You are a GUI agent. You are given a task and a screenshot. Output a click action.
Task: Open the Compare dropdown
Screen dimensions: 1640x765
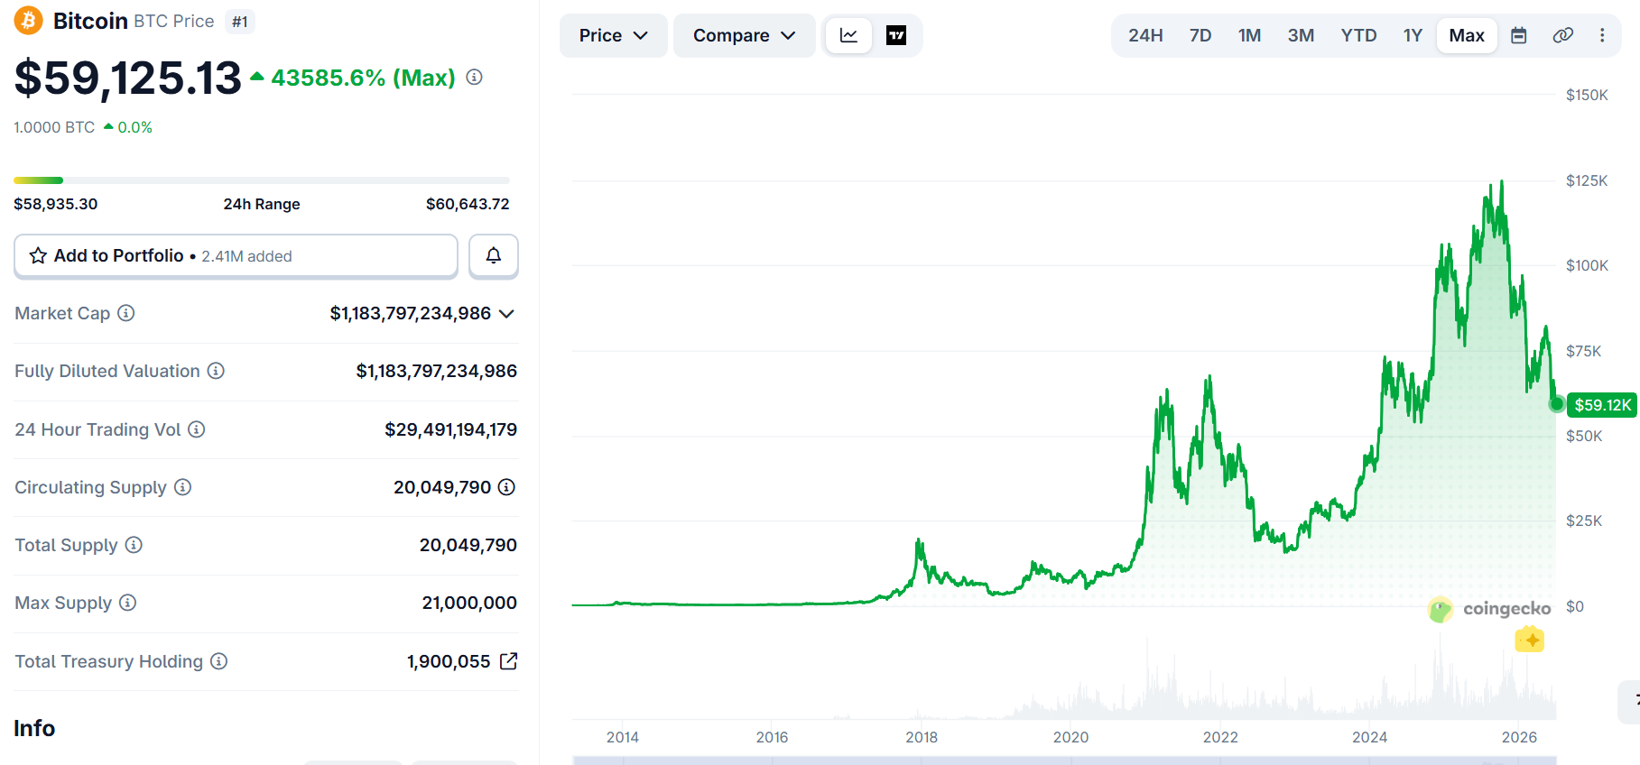tap(745, 35)
